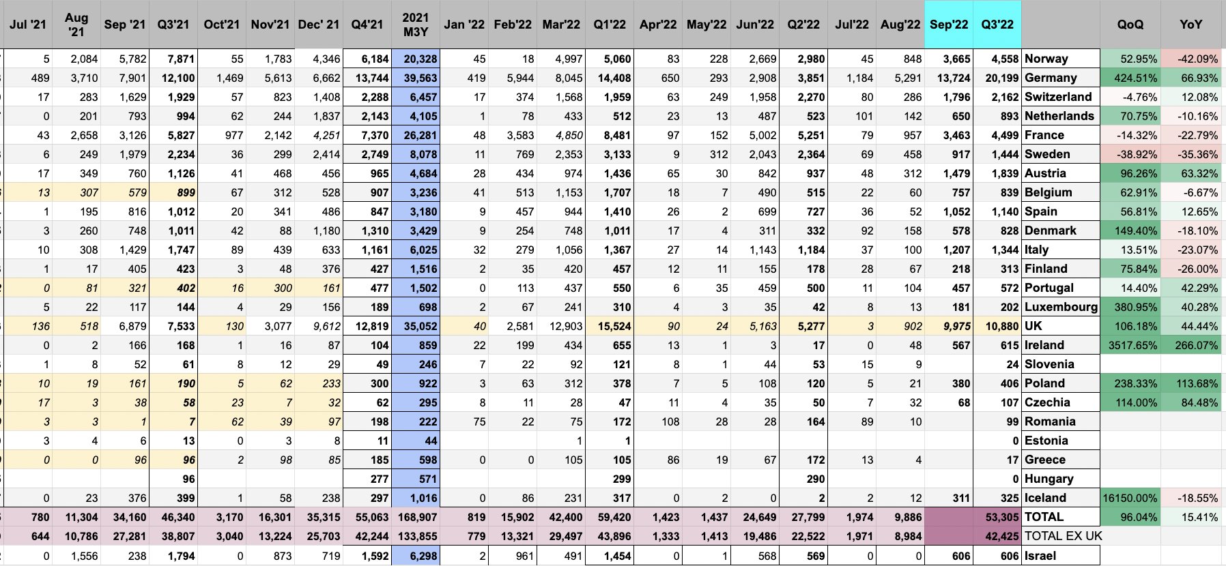Select UK's Mar'22 cell 12,903
Screen dimensions: 1226x566
point(561,326)
